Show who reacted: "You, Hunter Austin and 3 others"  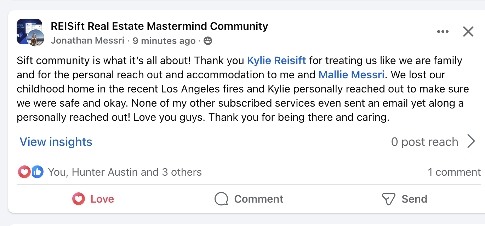125,172
